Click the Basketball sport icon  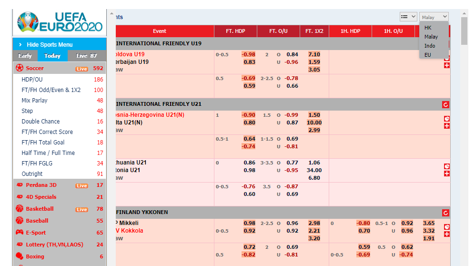(20, 208)
